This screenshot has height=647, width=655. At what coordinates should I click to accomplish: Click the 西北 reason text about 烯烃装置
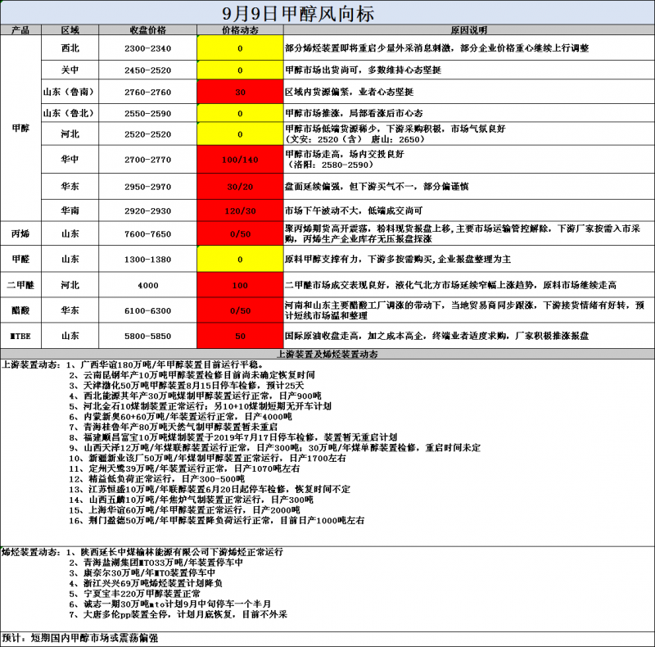[437, 48]
